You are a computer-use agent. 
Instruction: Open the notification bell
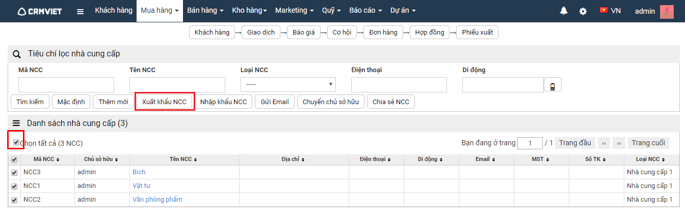click(x=564, y=11)
